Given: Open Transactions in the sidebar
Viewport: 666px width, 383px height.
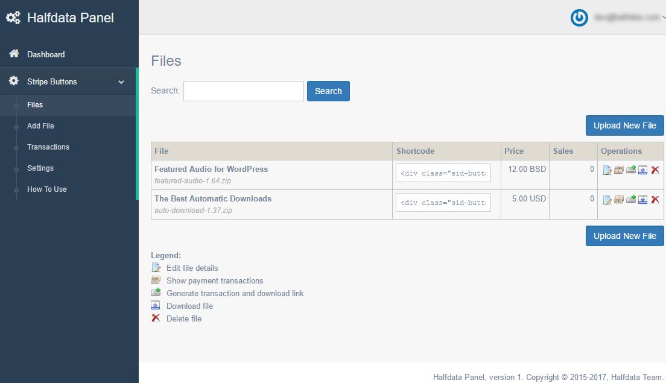Looking at the screenshot, I should click(48, 147).
